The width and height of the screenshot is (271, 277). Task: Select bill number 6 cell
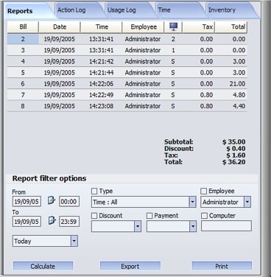tap(23, 84)
